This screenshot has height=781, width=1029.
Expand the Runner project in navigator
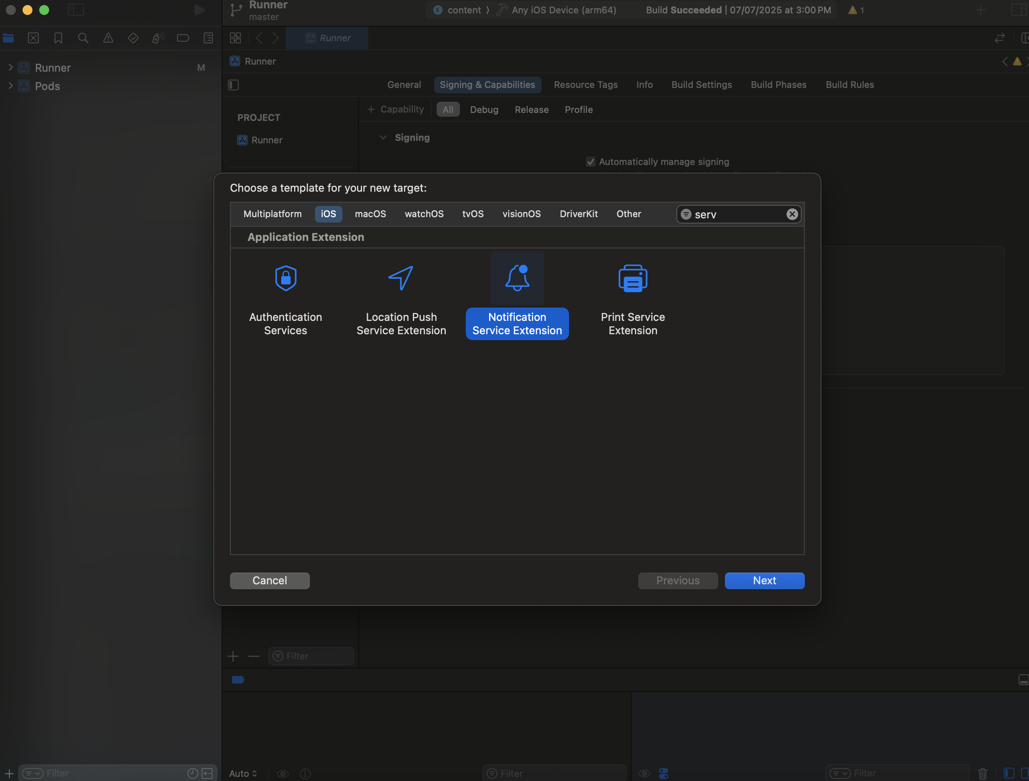pos(10,68)
